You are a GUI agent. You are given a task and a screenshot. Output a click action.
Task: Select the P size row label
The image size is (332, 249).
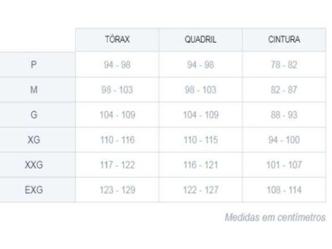pos(34,64)
